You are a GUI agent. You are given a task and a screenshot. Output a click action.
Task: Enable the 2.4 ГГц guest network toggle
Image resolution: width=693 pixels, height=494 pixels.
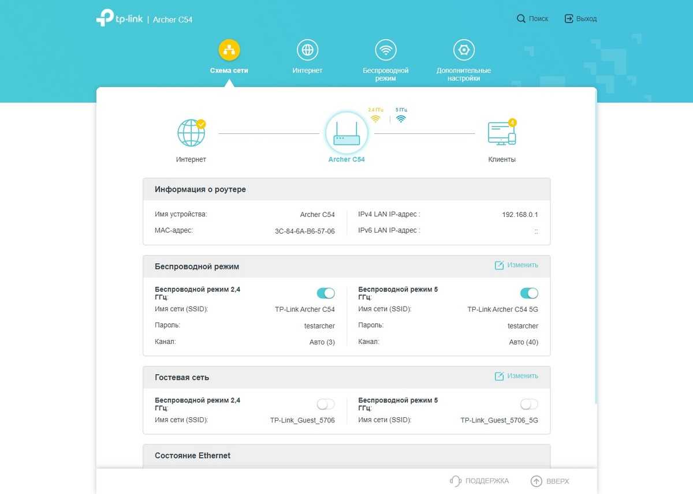(x=326, y=404)
